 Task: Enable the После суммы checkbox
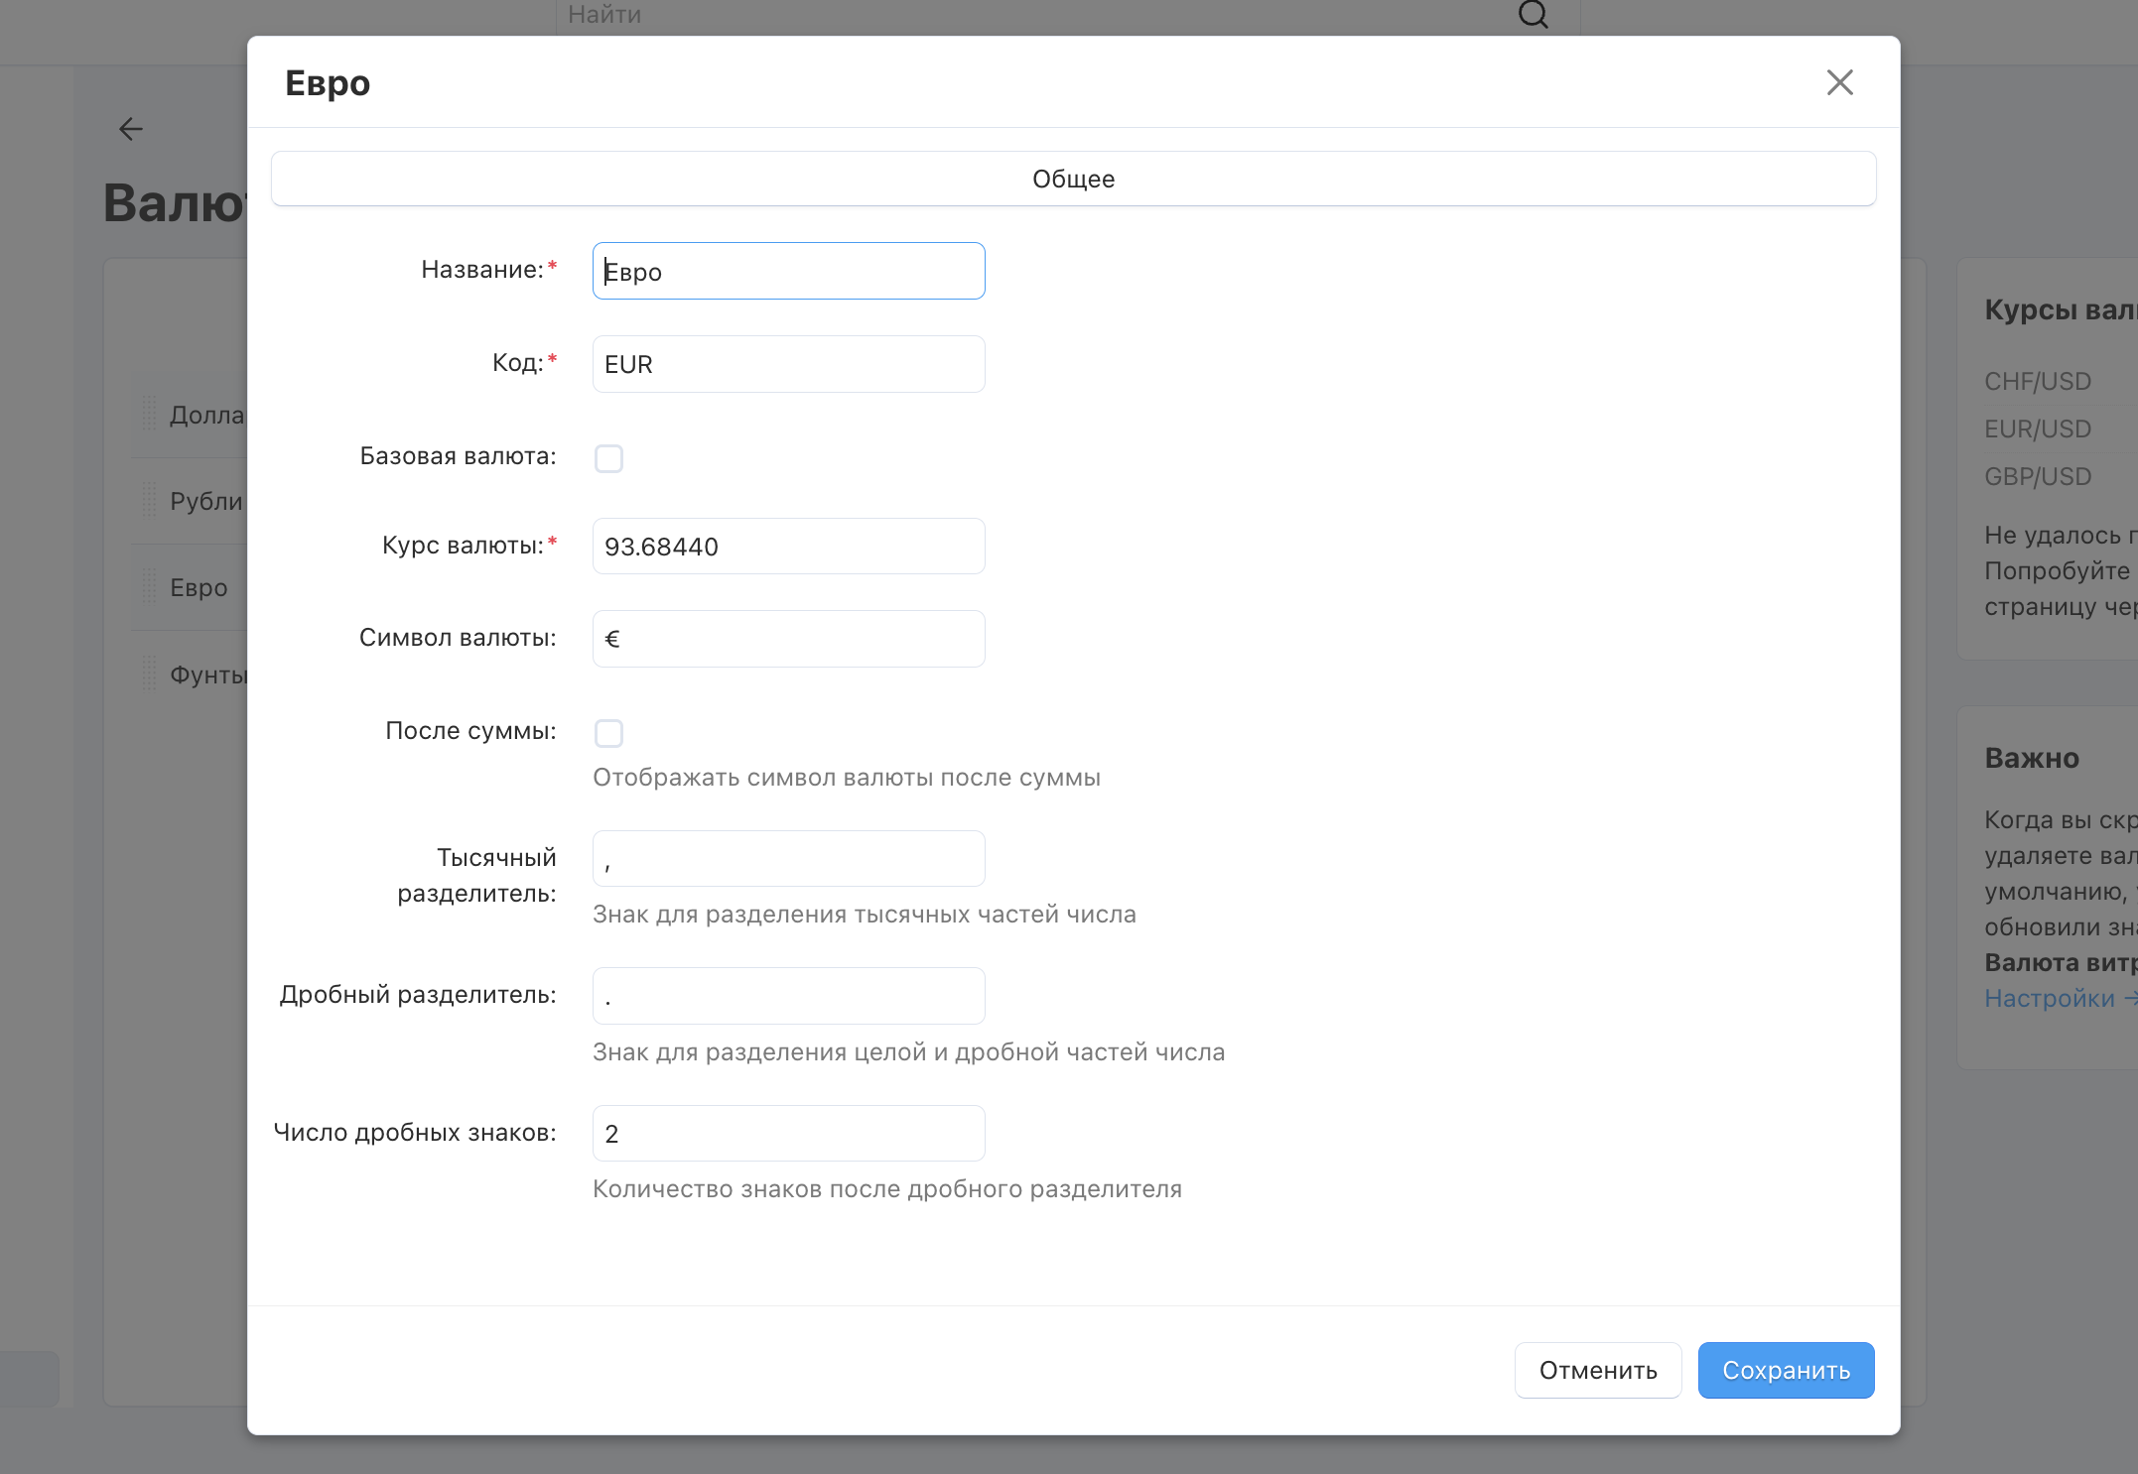608,733
